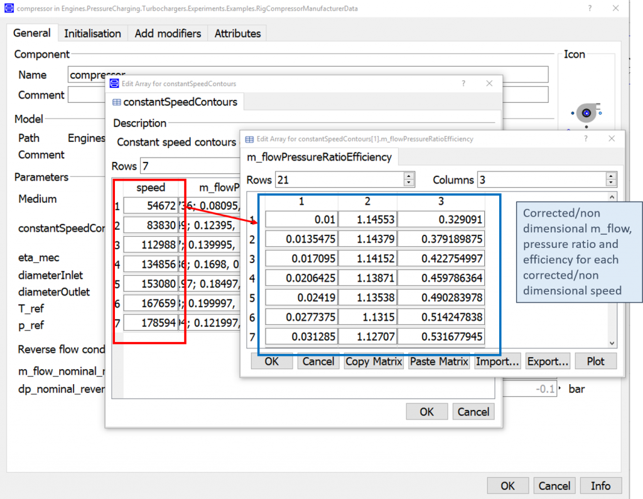
Task: Click the Columns field showing 3
Action: [x=541, y=180]
